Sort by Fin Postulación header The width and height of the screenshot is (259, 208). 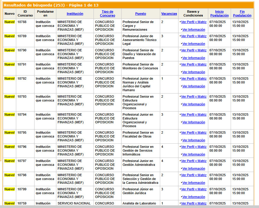point(242,14)
